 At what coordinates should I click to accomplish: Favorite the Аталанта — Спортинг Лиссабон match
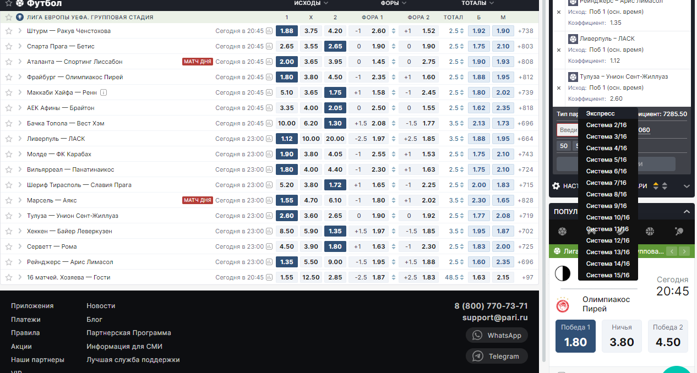point(8,62)
